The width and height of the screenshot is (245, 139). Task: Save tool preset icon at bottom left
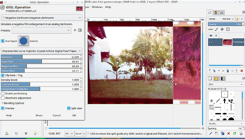[7, 134]
